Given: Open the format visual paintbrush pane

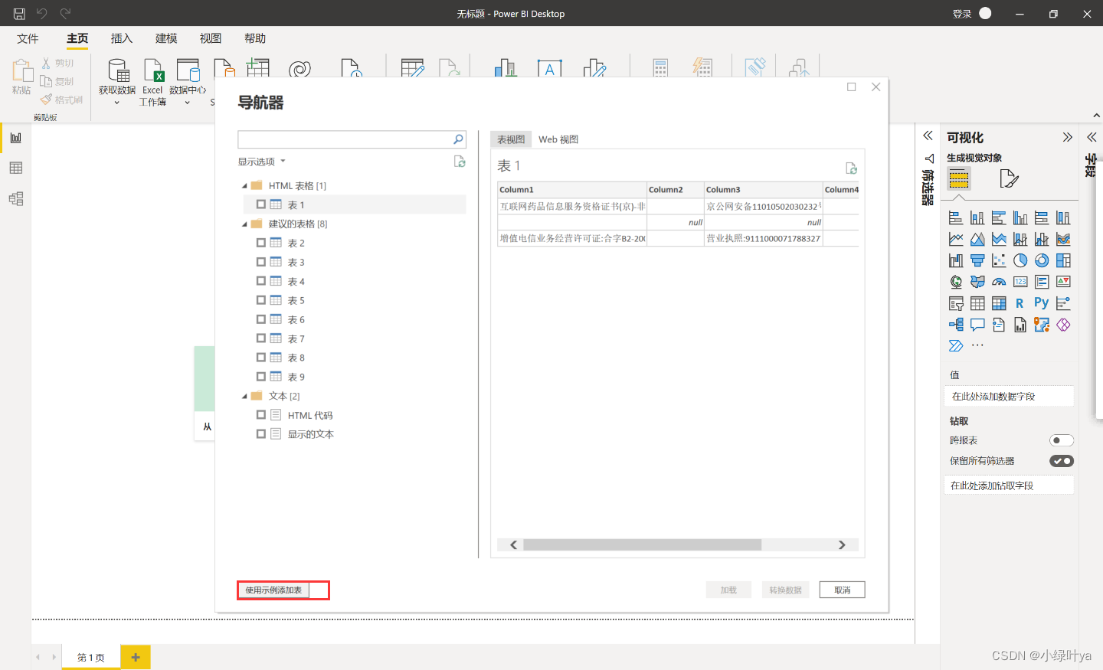Looking at the screenshot, I should pyautogui.click(x=1009, y=179).
